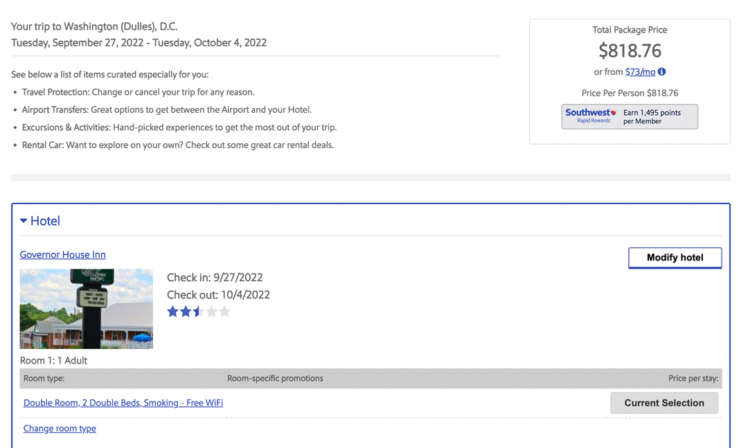This screenshot has height=448, width=748.
Task: Open the $73/mo financing link
Action: pos(640,72)
